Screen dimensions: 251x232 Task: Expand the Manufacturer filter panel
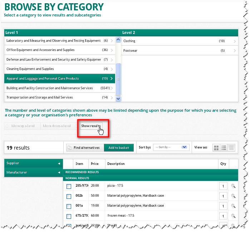[33, 173]
